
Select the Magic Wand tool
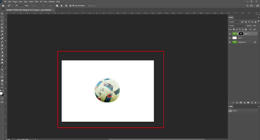point(2,24)
